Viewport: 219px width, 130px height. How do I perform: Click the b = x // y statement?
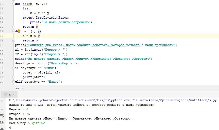coord(40,13)
